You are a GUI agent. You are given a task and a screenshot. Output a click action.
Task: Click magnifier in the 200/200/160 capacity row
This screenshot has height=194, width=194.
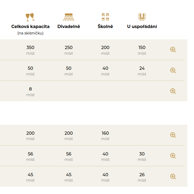(173, 135)
